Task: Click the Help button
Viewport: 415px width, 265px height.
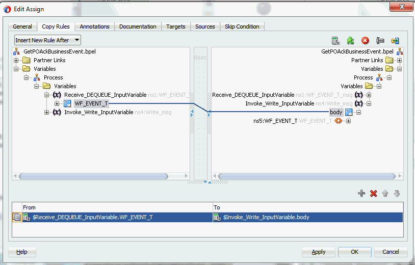Action: [x=22, y=252]
